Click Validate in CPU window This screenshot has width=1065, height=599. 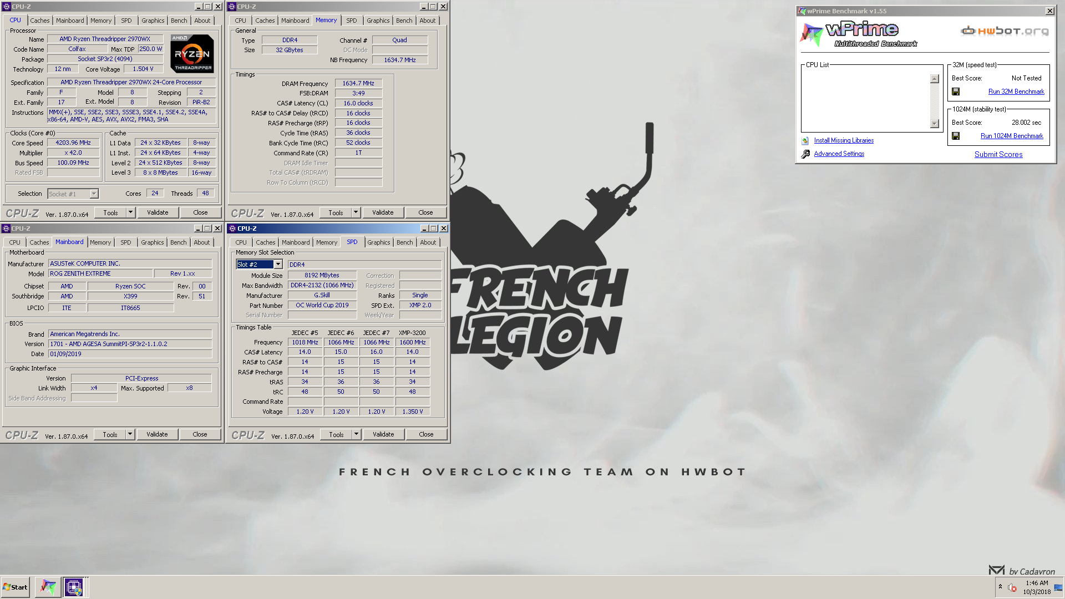158,212
